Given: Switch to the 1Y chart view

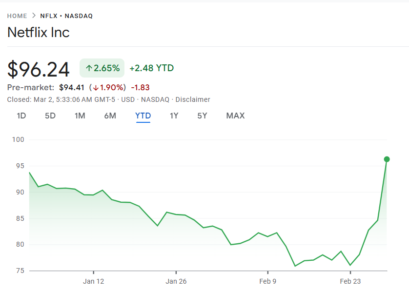Looking at the screenshot, I should click(x=174, y=116).
